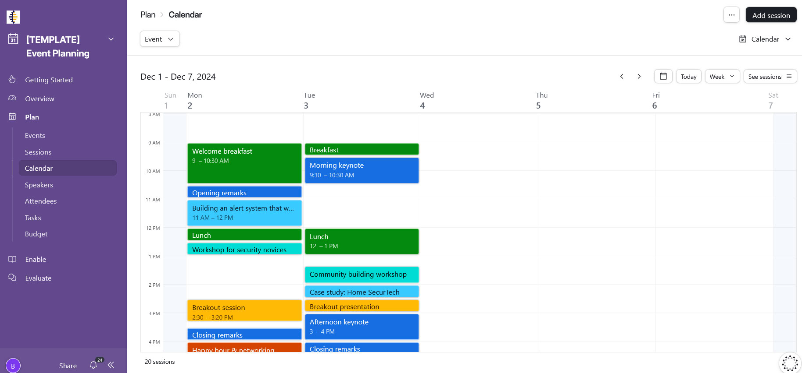Image resolution: width=802 pixels, height=373 pixels.
Task: Click the notifications bell icon
Action: (93, 365)
